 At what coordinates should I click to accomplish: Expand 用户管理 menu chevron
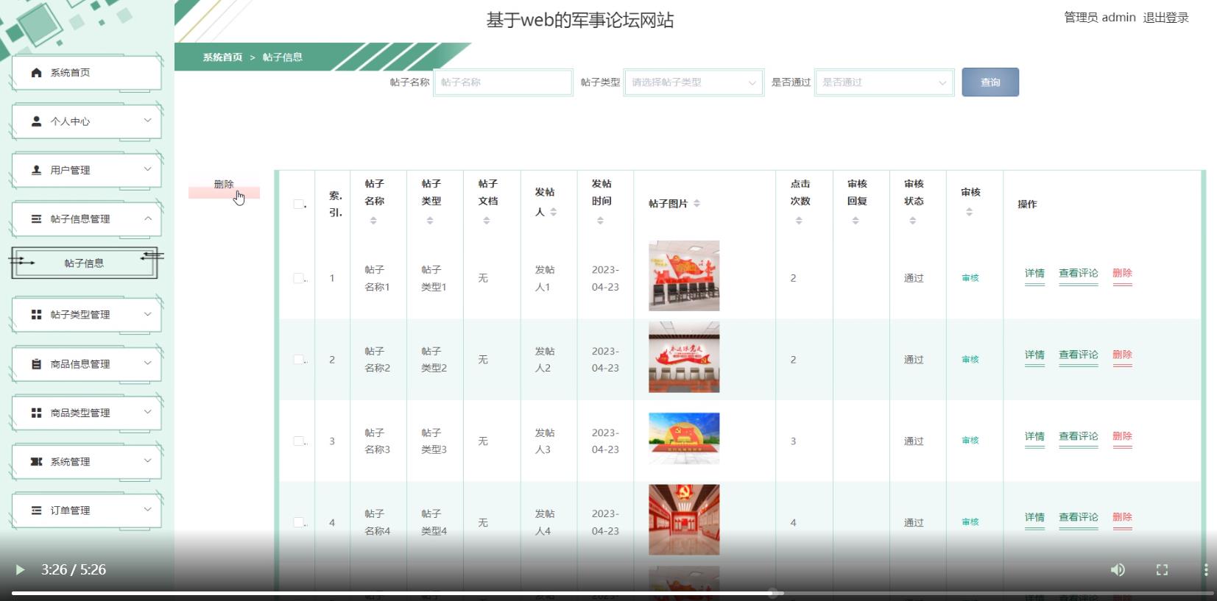[x=147, y=169]
